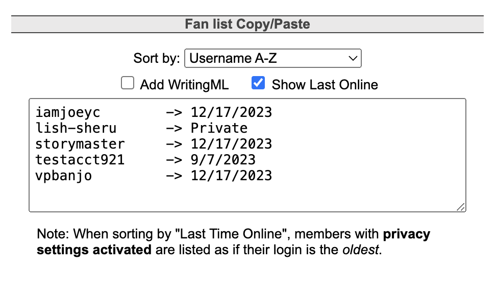This screenshot has width=497, height=291.
Task: Click the textarea resize handle icon
Action: [x=461, y=207]
